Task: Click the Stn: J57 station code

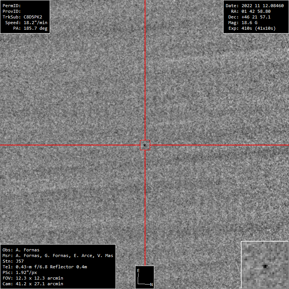Action: (13, 261)
